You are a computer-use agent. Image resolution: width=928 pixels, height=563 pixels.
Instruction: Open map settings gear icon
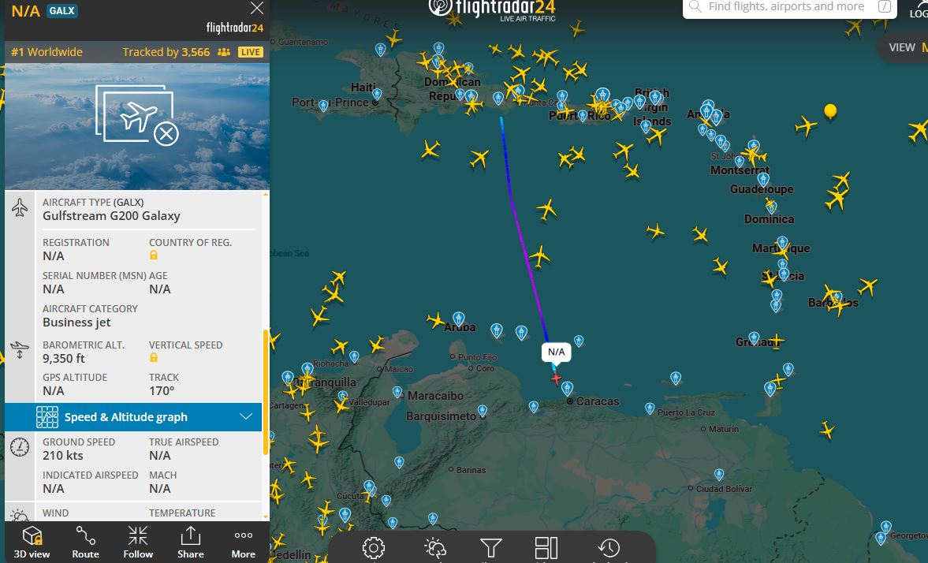[374, 548]
